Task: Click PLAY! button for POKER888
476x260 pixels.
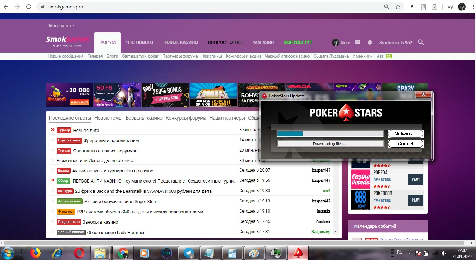Action: 416,200
